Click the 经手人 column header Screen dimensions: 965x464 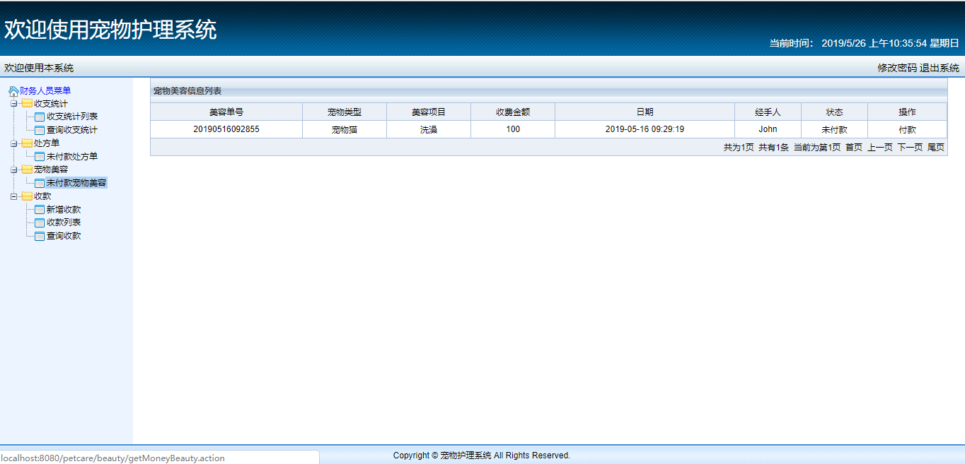pyautogui.click(x=768, y=112)
